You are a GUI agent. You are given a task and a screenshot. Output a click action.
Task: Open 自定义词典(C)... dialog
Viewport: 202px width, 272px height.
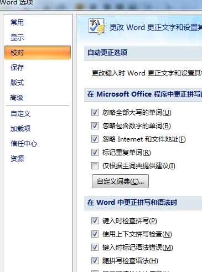point(120,182)
